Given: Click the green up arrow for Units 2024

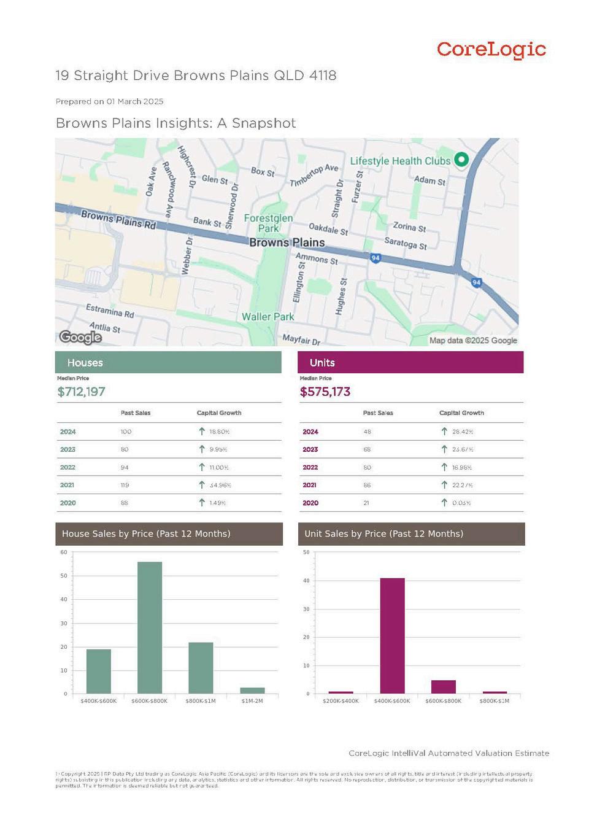Looking at the screenshot, I should coord(444,432).
